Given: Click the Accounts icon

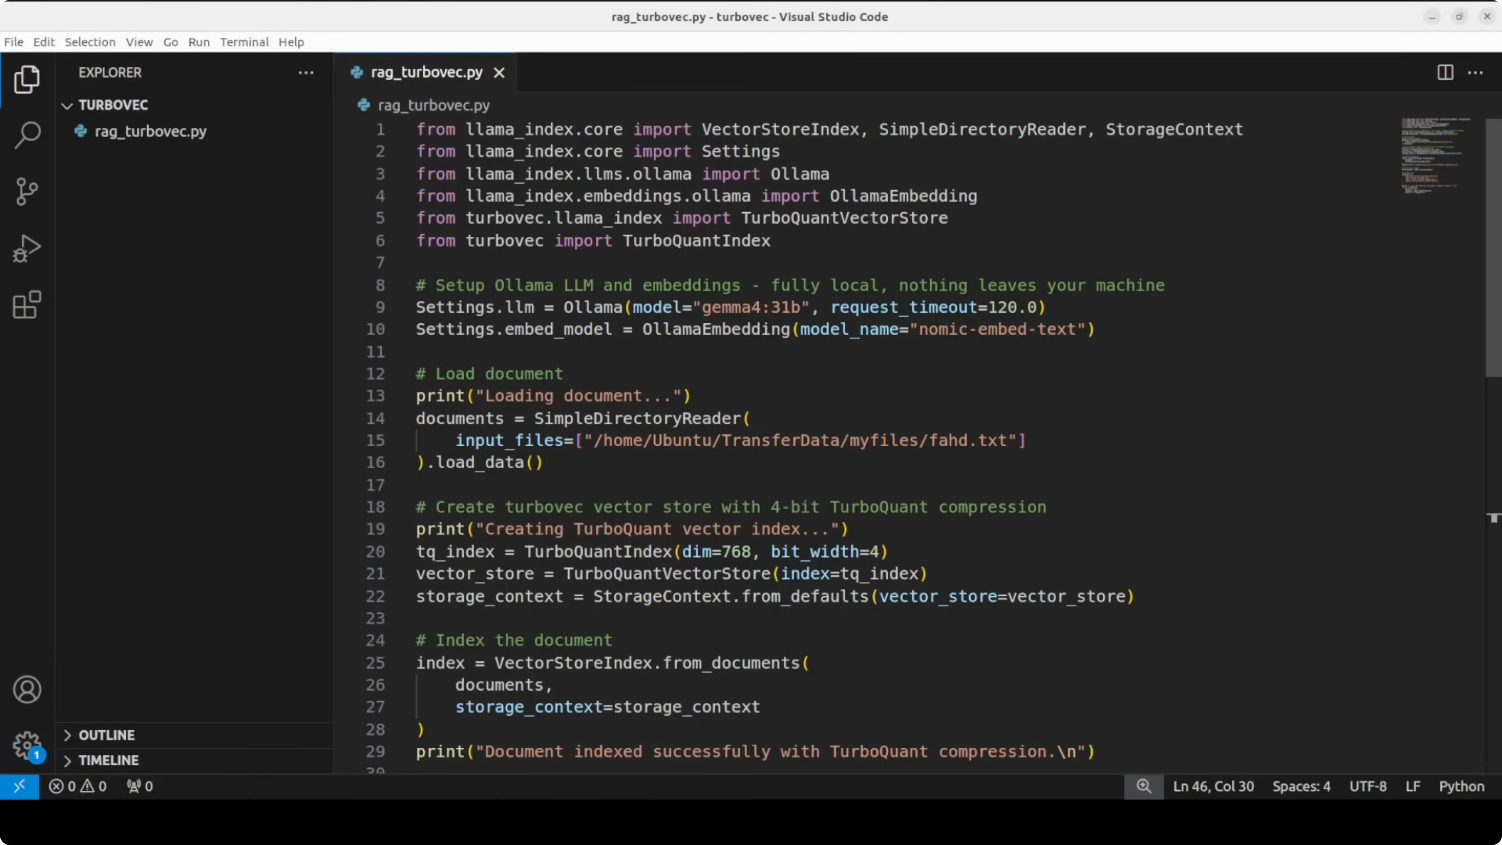Looking at the screenshot, I should (x=27, y=689).
